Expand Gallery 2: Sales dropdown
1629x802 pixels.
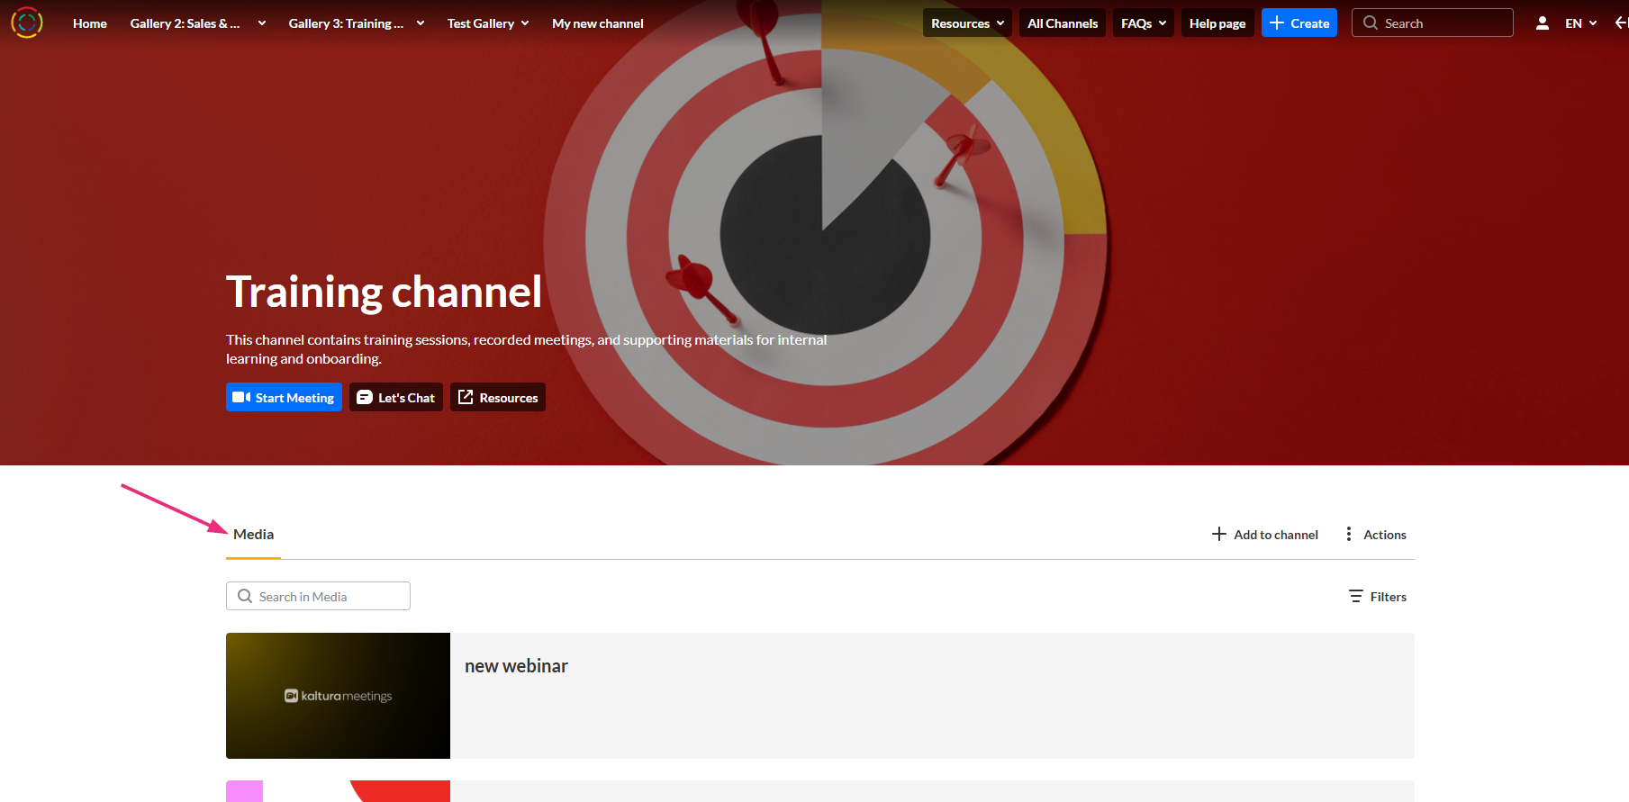[x=262, y=23]
